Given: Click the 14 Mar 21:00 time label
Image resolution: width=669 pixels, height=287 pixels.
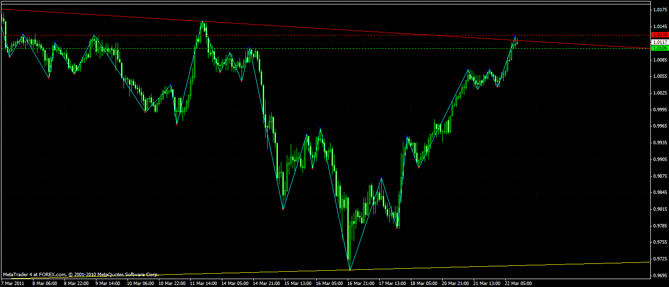Looking at the screenshot, I should pyautogui.click(x=266, y=284).
